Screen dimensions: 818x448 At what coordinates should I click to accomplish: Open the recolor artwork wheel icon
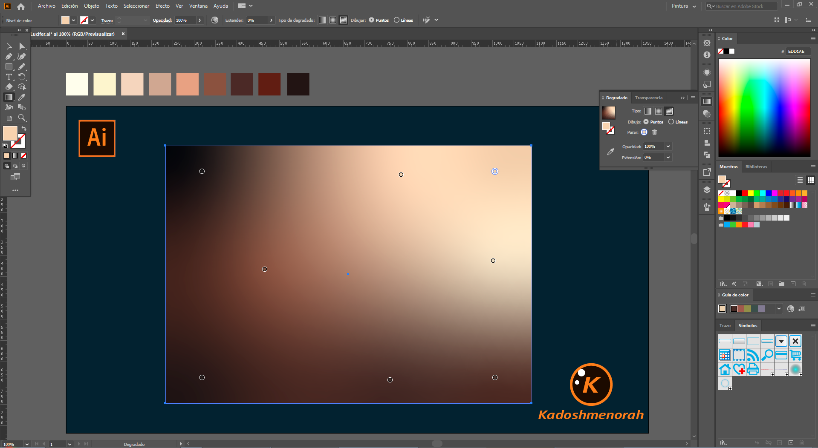point(215,20)
